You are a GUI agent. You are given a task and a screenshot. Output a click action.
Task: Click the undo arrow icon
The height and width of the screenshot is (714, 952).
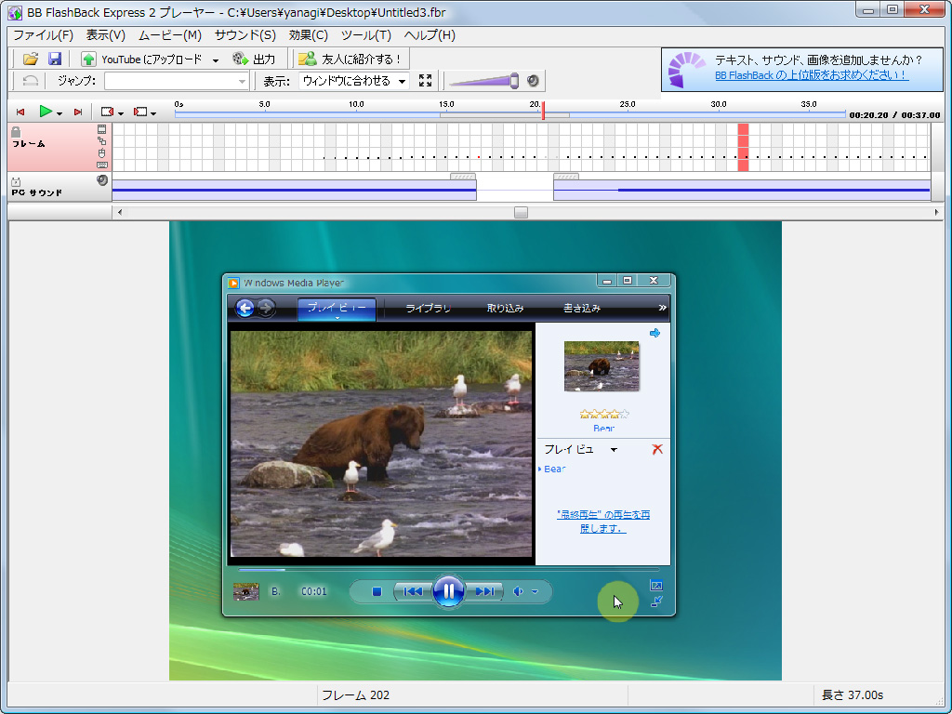(31, 81)
